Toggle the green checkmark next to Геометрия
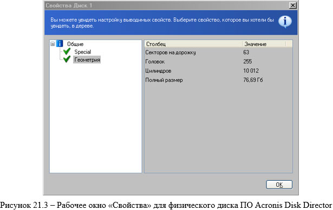The width and height of the screenshot is (333, 210). tap(67, 59)
